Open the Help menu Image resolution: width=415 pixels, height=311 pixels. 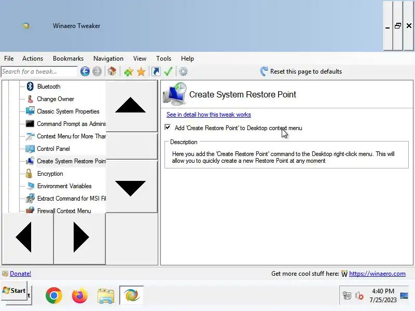coord(187,59)
